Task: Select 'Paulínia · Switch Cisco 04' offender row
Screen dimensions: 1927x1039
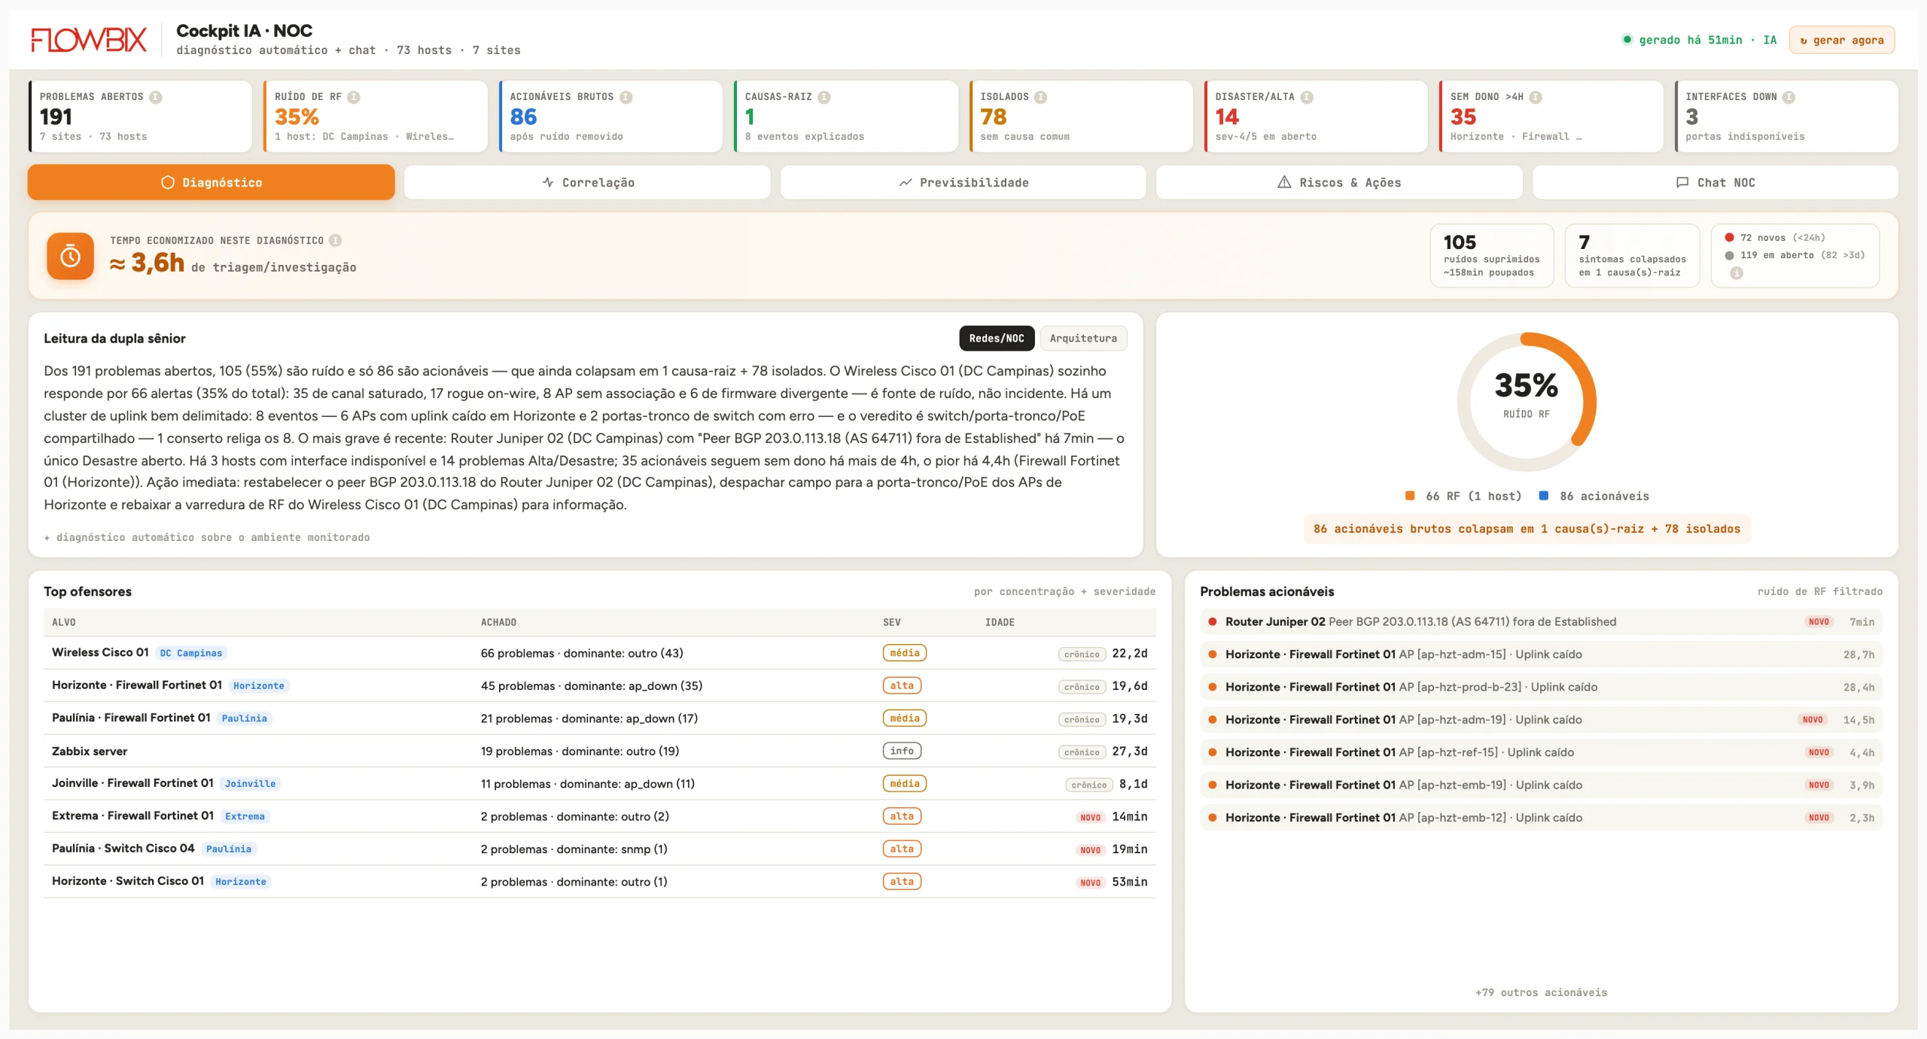Action: [600, 849]
